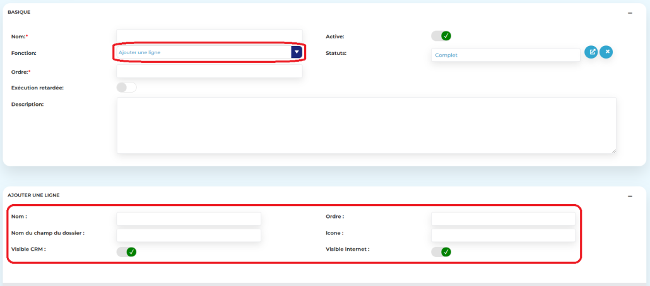Toggle the Active switch off
The image size is (650, 286).
pos(442,36)
